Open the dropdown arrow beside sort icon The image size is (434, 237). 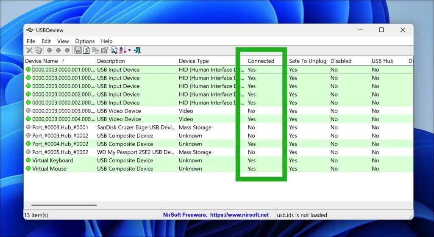(x=130, y=50)
